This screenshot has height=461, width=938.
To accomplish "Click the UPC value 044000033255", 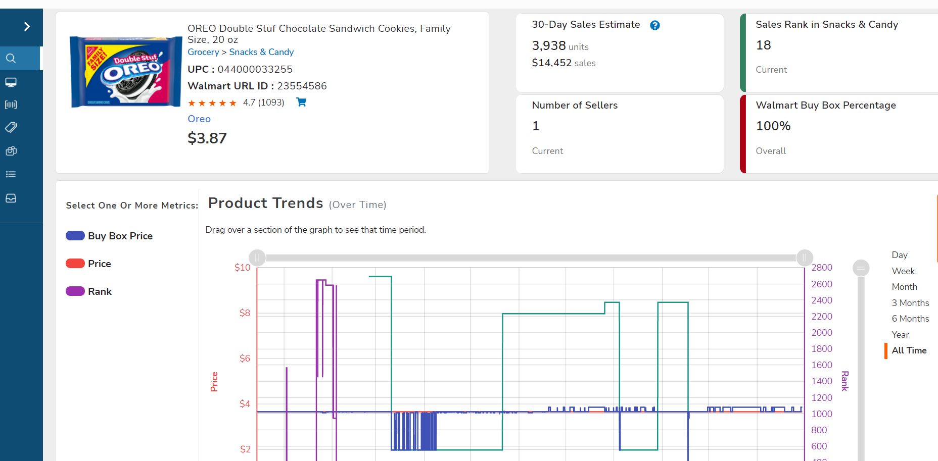I will tap(255, 69).
